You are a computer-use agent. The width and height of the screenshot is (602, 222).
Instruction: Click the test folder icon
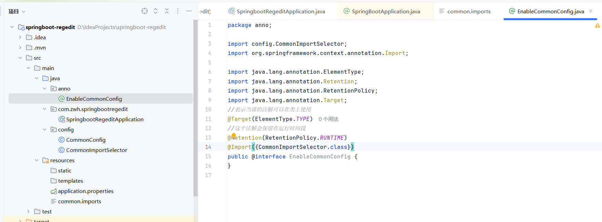(37, 211)
